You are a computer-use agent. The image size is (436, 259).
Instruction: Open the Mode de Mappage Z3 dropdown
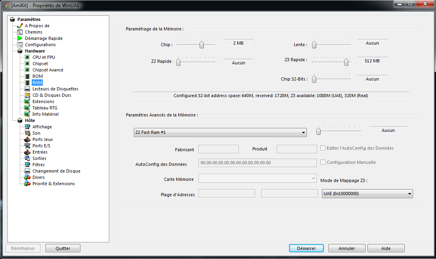click(x=367, y=193)
